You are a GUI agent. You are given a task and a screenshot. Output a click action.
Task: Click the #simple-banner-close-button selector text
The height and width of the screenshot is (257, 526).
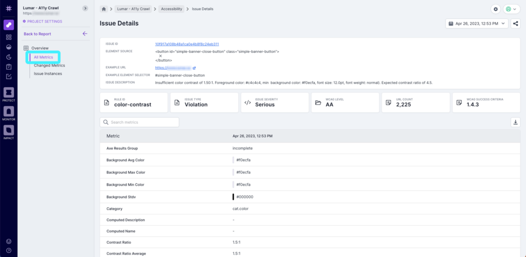click(180, 75)
